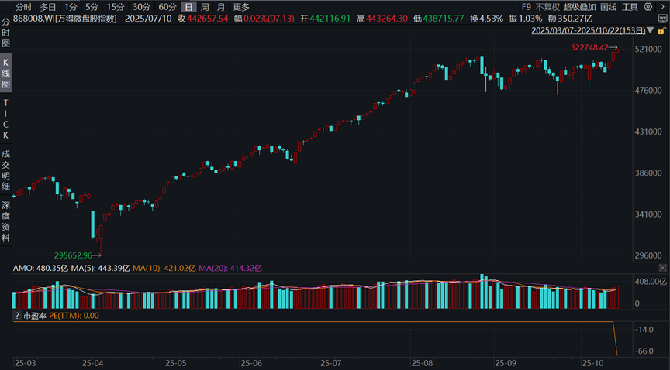Activate the 画线 drawing tool
Screen dimensions: 670x370
pos(608,6)
